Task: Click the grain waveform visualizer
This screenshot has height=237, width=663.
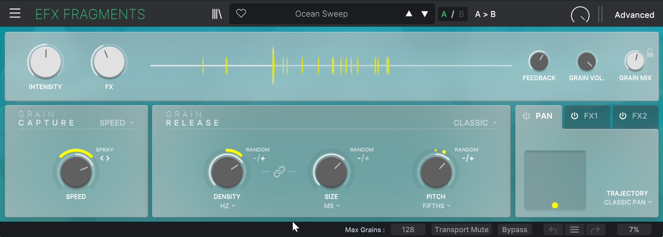Action: tap(331, 65)
